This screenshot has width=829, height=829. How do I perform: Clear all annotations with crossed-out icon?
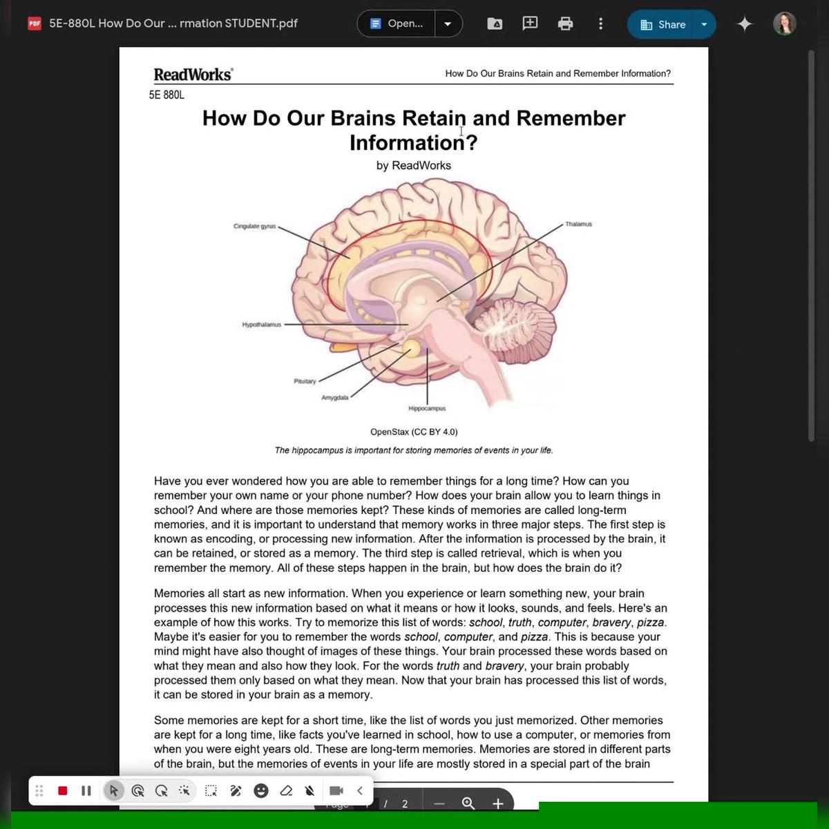coord(310,791)
